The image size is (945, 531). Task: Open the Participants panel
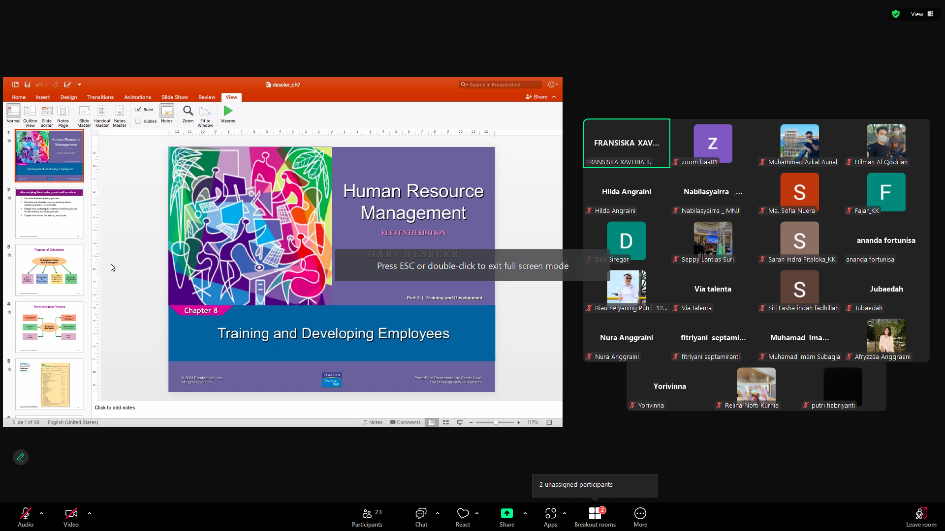pos(367,517)
